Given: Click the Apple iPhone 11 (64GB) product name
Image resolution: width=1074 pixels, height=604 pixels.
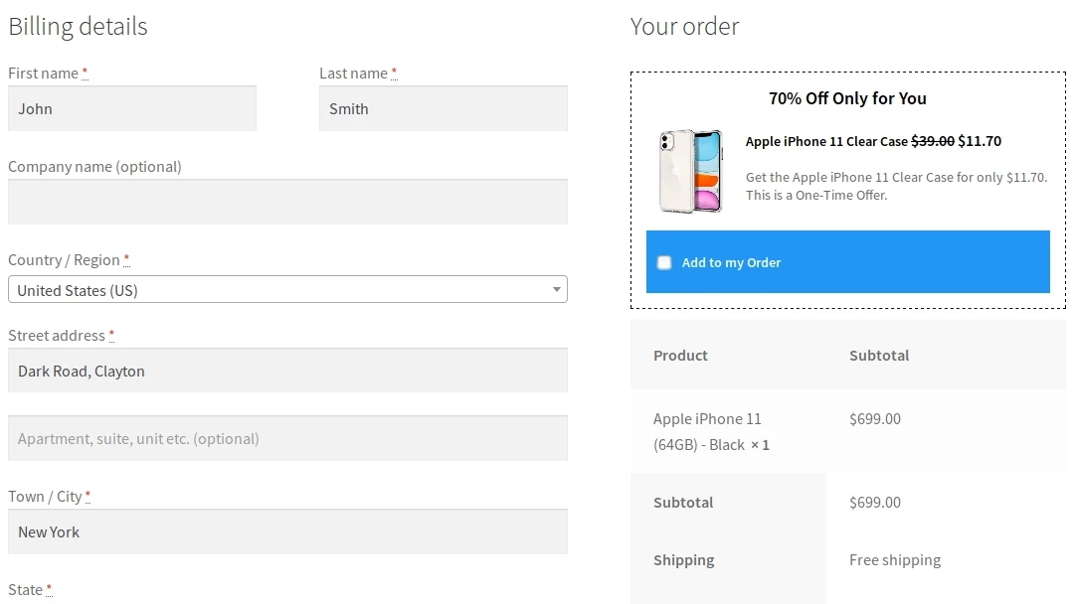Looking at the screenshot, I should 707,431.
